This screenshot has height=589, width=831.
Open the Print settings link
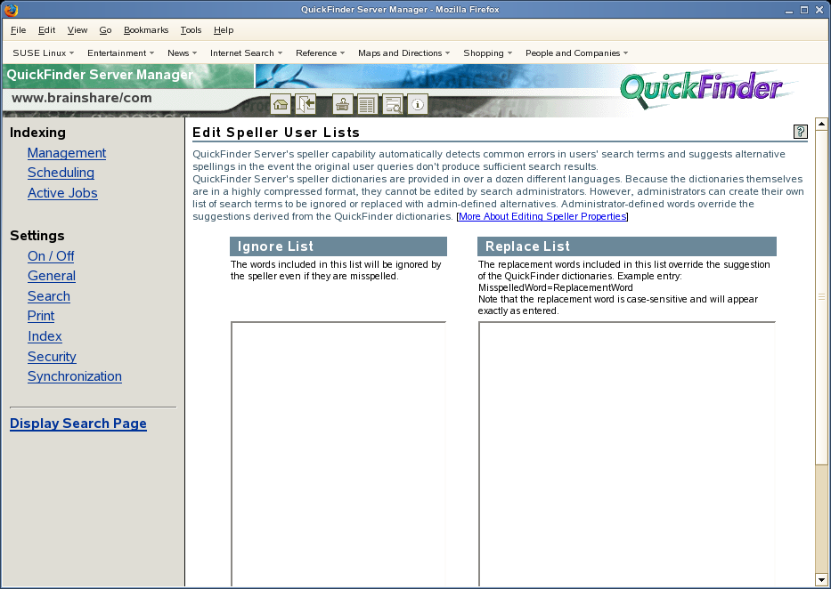(41, 316)
